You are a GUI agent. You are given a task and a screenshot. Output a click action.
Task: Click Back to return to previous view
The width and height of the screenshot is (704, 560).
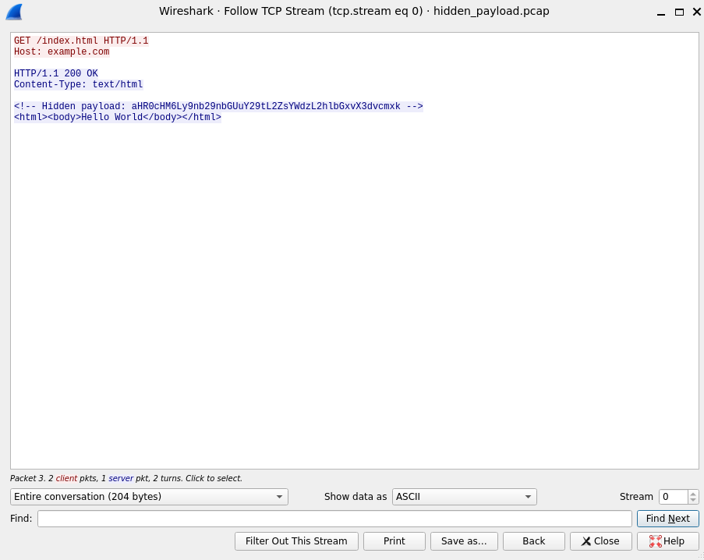[533, 541]
